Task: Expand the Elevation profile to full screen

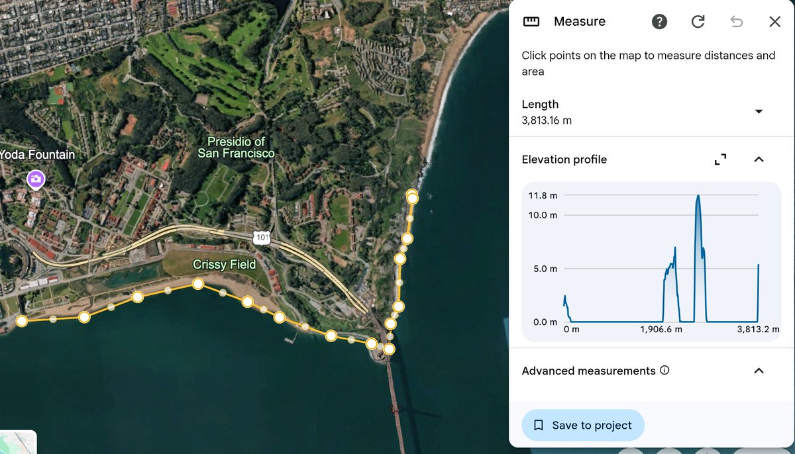Action: click(720, 159)
